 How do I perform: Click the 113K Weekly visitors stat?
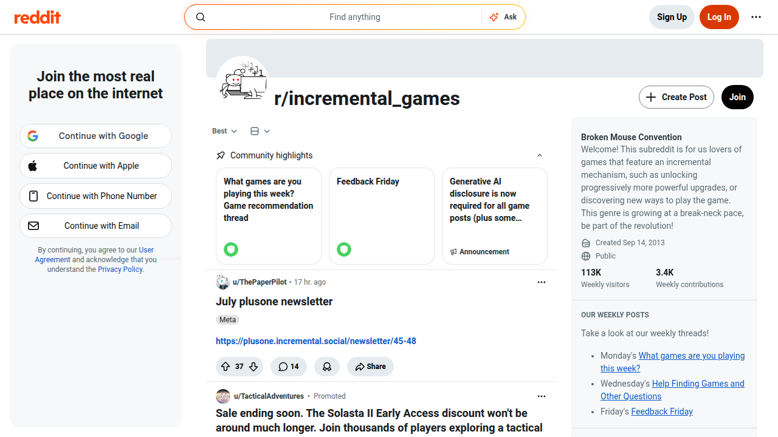(605, 278)
